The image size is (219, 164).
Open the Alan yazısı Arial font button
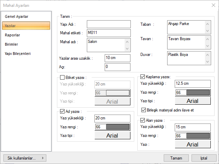[x=192, y=144]
